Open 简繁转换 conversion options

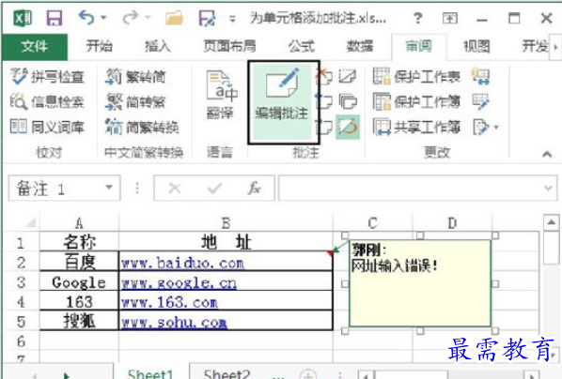pyautogui.click(x=142, y=127)
